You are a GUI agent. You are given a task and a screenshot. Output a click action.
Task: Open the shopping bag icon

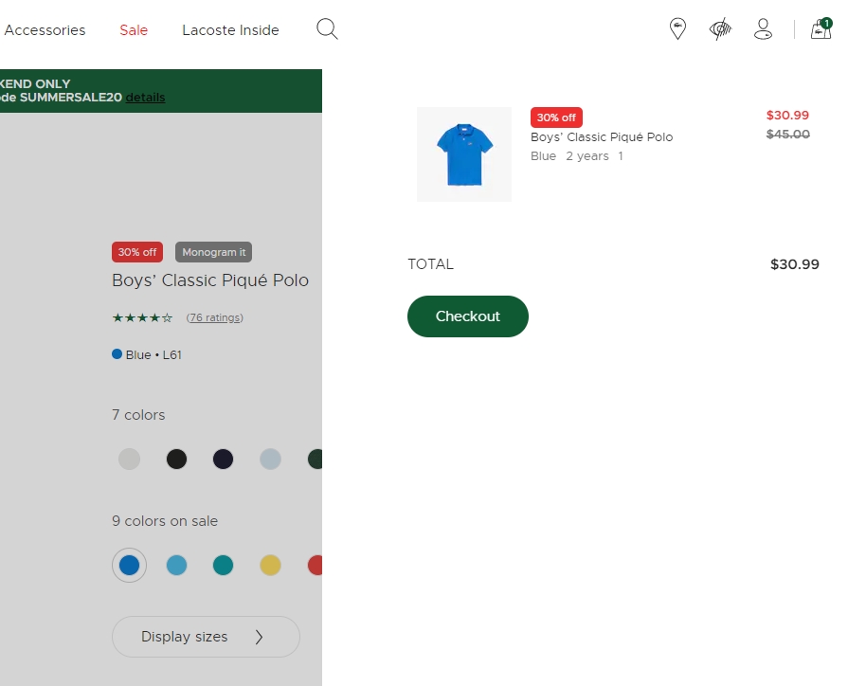coord(821,28)
